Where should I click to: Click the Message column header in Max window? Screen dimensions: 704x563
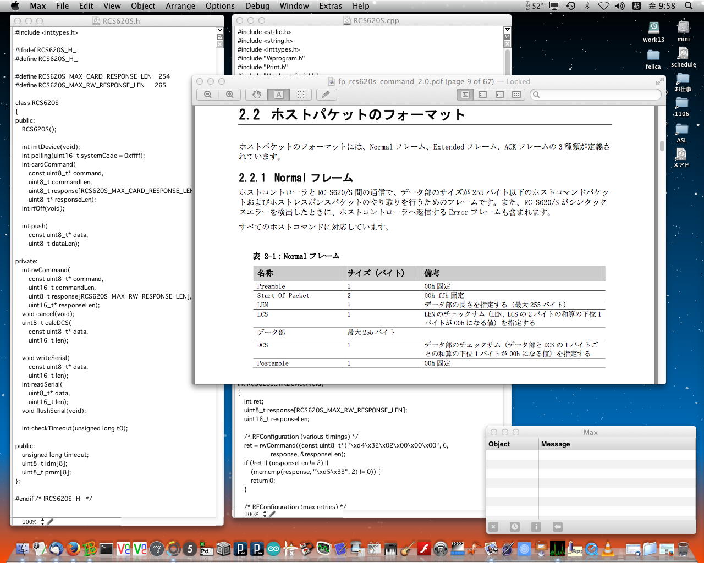coord(555,444)
